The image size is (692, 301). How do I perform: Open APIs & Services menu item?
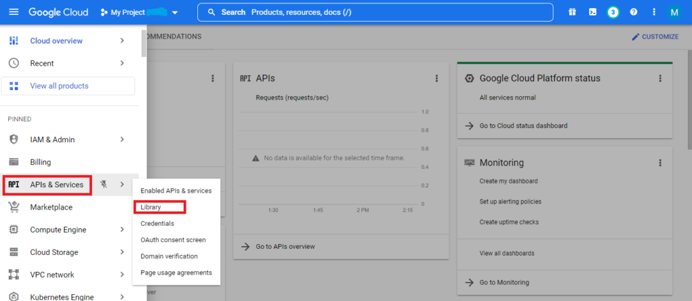(57, 185)
